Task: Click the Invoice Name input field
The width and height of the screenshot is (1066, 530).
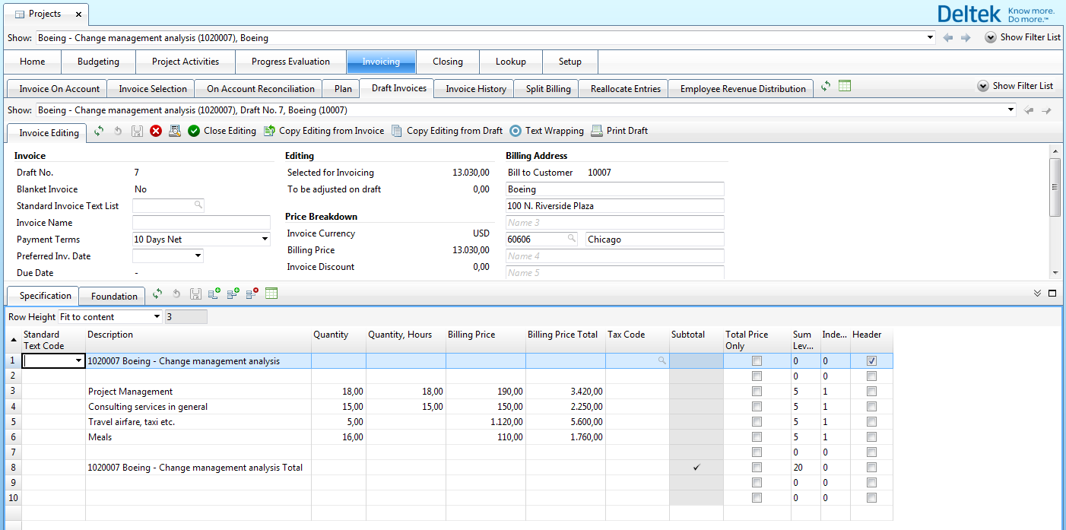Action: click(x=201, y=223)
